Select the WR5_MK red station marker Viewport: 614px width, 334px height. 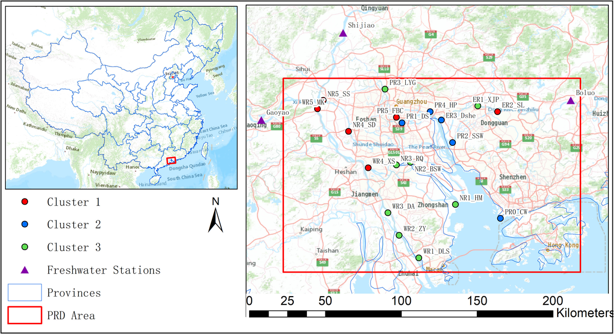point(316,108)
